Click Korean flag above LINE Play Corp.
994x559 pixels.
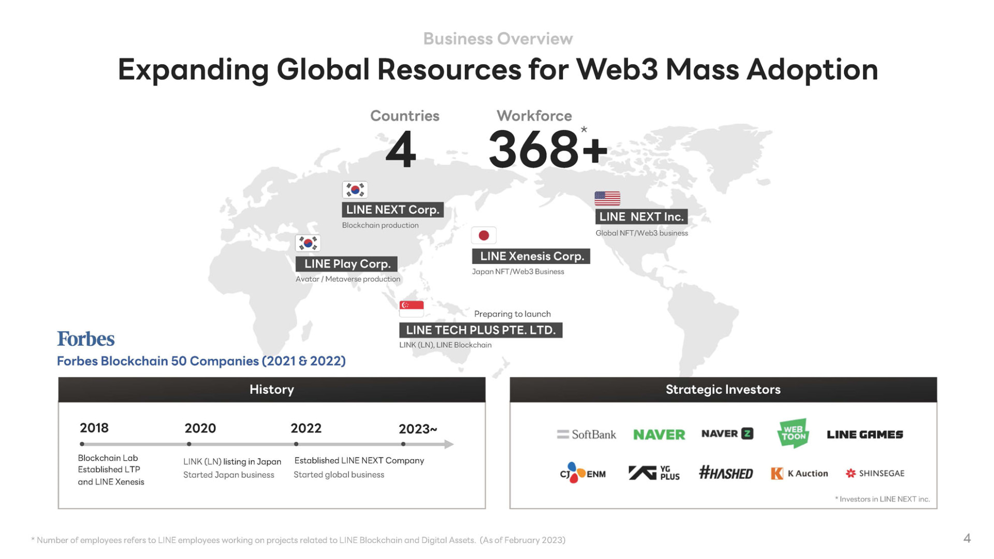click(x=308, y=243)
